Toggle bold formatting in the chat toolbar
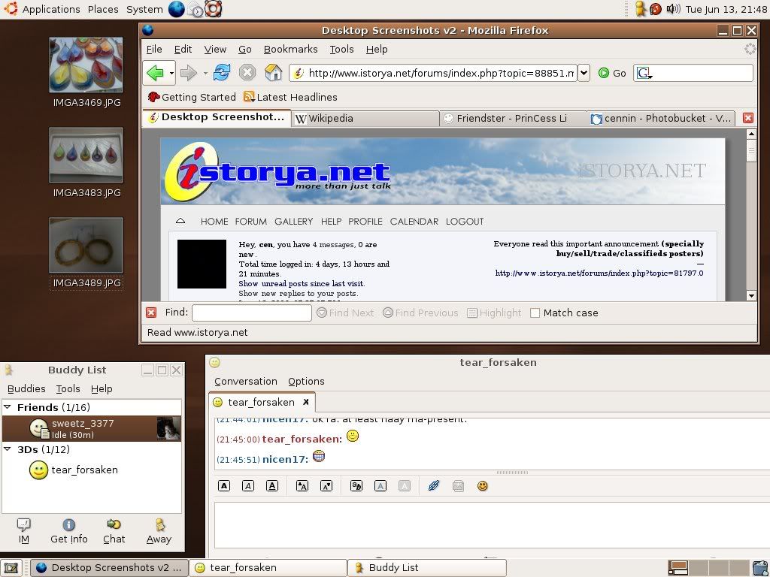This screenshot has height=577, width=770. (x=224, y=486)
